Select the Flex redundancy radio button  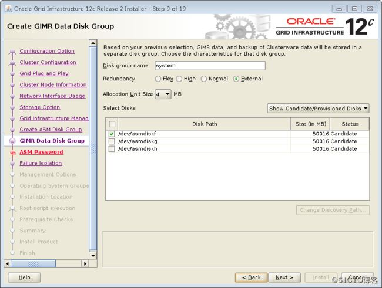(158, 79)
